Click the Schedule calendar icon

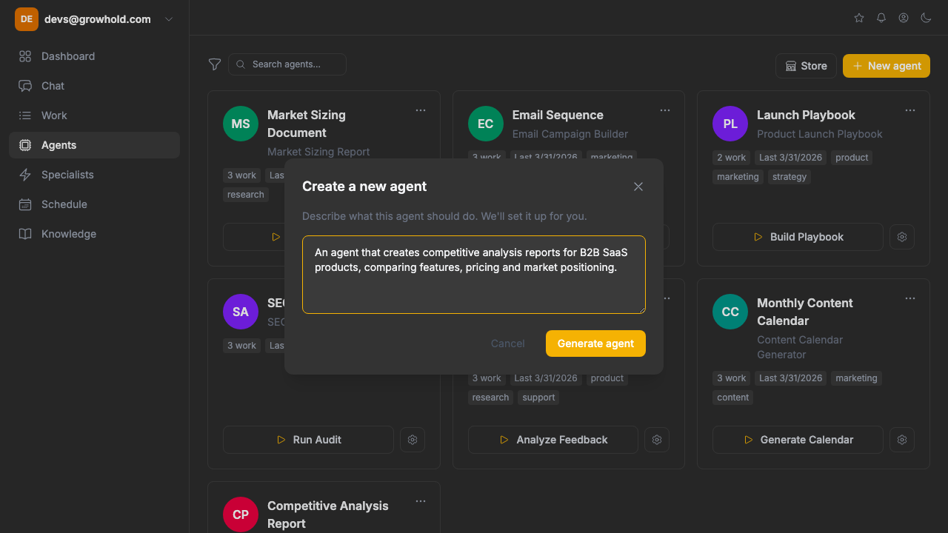pos(26,204)
